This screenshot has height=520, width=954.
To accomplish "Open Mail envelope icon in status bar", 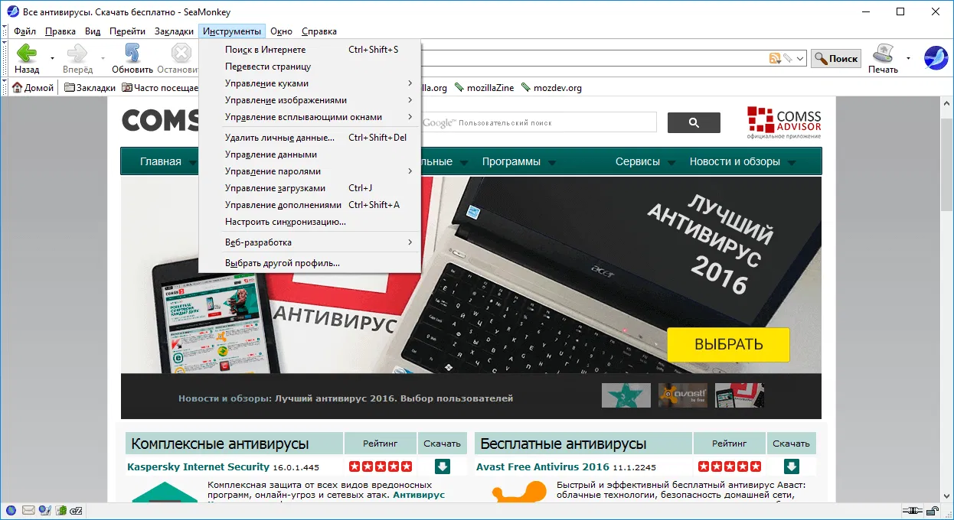I will [x=28, y=510].
